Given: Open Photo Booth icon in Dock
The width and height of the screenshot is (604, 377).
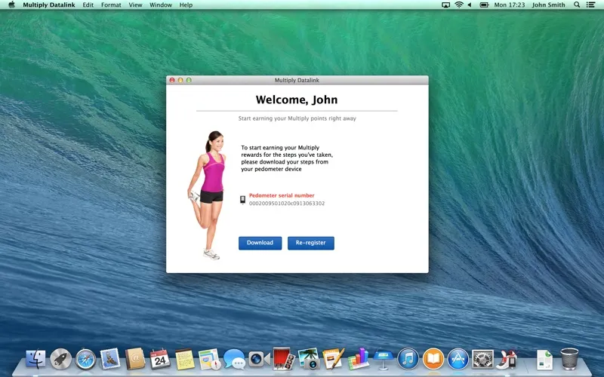Looking at the screenshot, I should [284, 359].
